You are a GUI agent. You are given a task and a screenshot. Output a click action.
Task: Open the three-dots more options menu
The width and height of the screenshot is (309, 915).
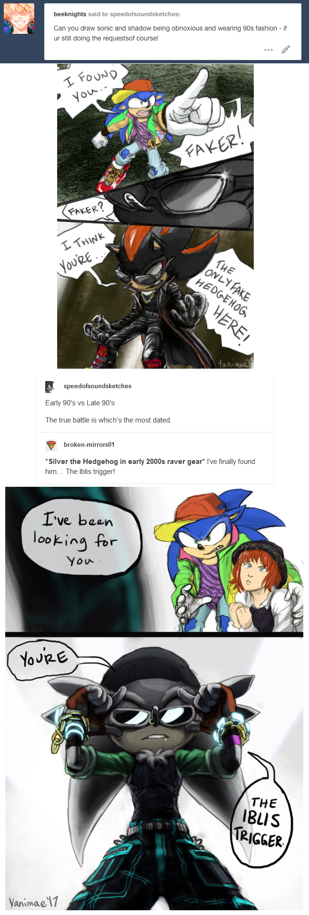click(x=269, y=50)
